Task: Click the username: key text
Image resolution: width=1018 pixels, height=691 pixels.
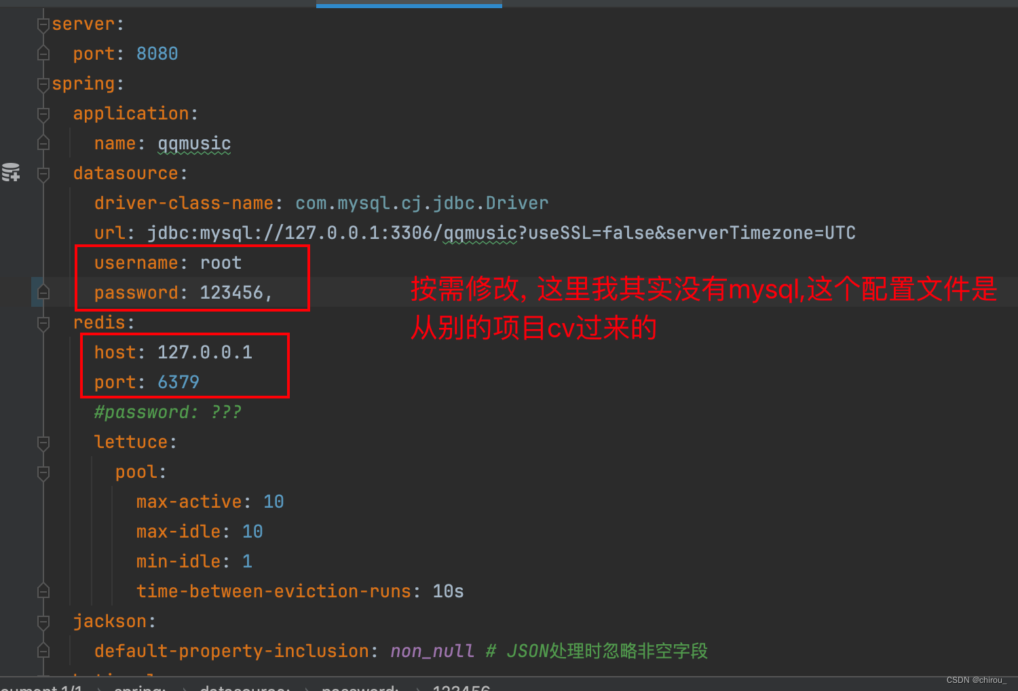Action: click(x=141, y=263)
